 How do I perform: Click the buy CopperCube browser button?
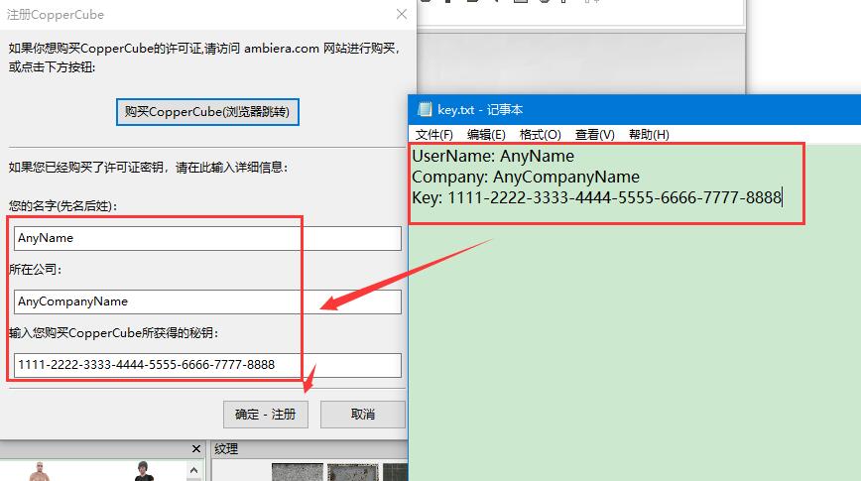point(207,112)
